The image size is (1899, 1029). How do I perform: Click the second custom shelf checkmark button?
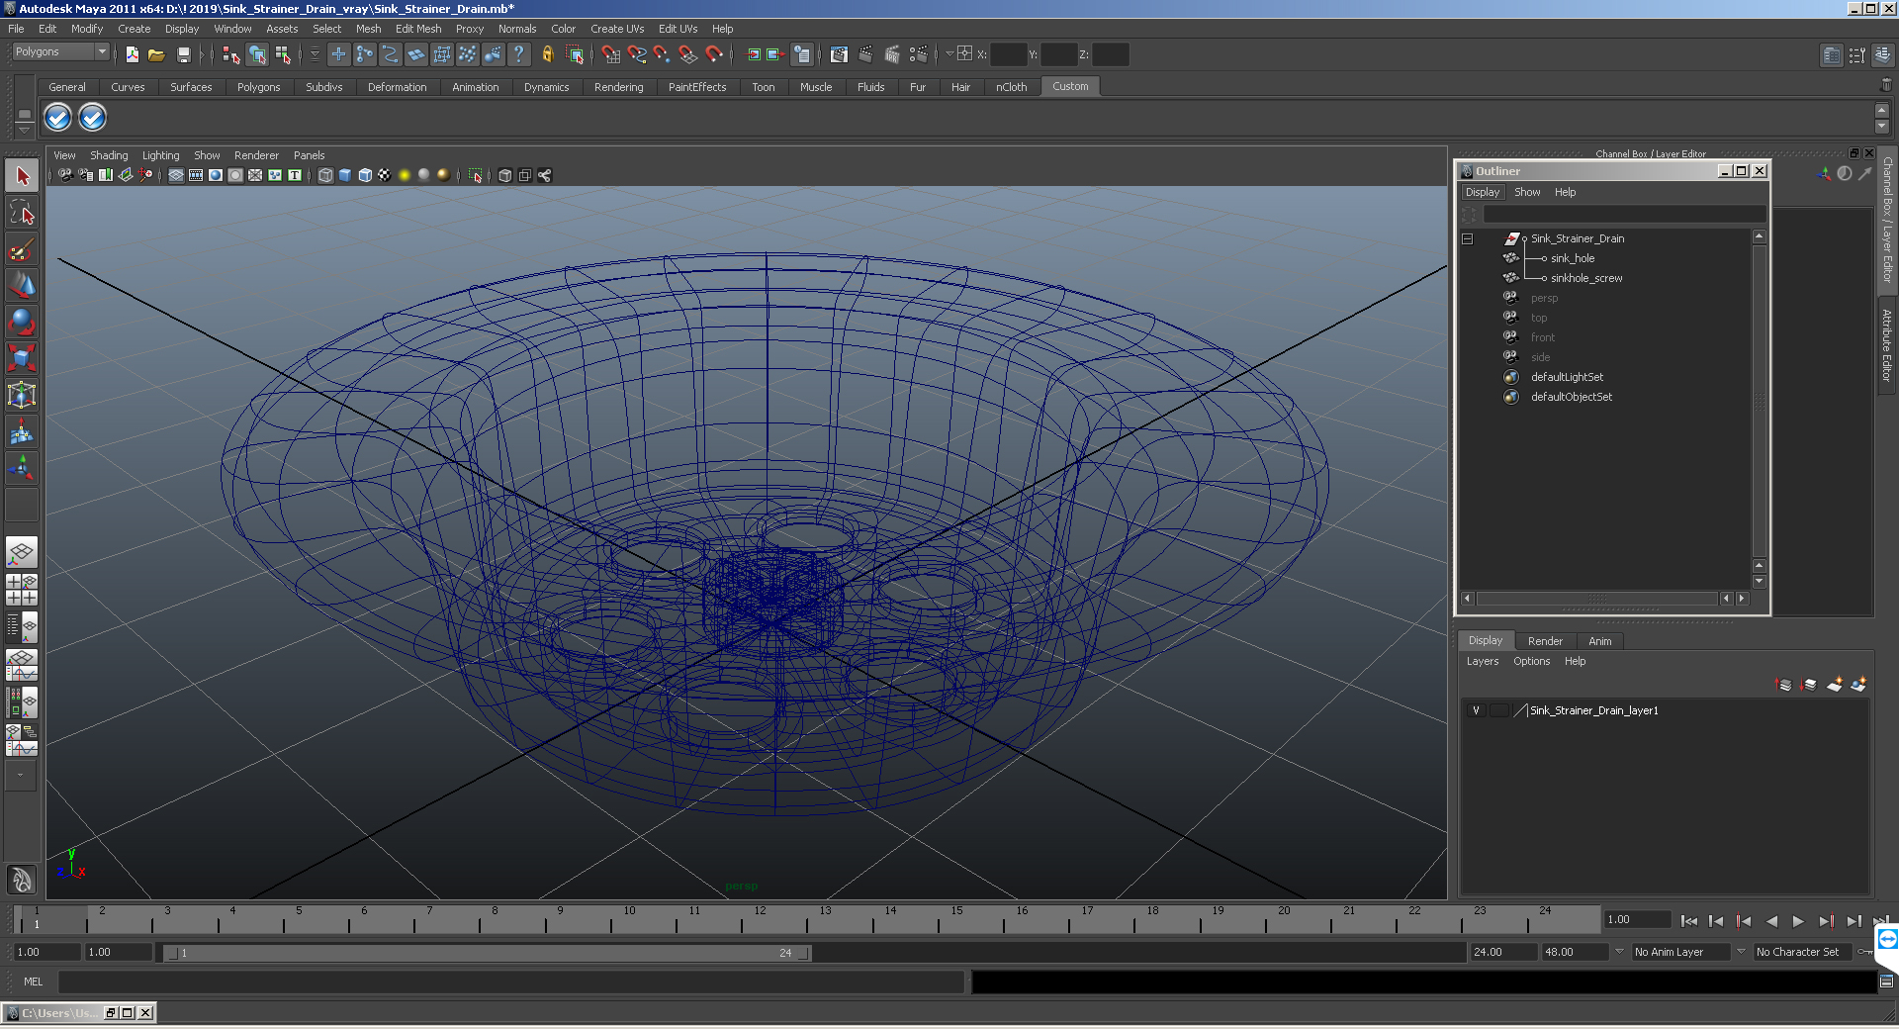click(92, 118)
